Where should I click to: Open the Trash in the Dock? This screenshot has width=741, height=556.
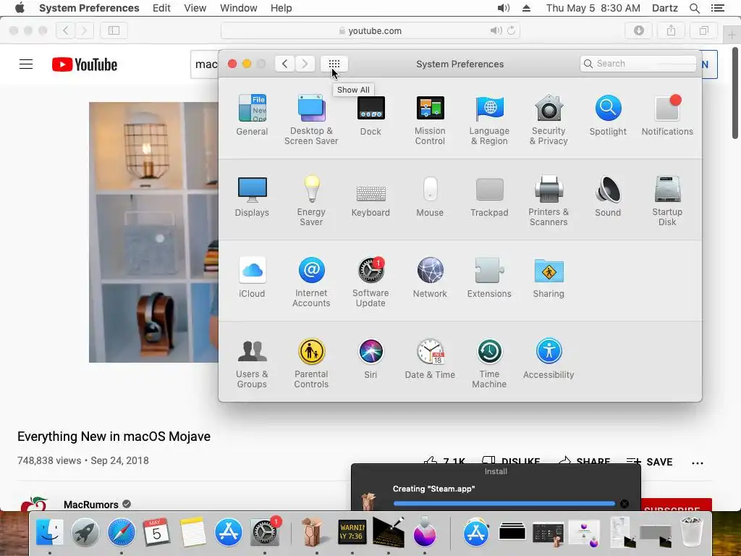[691, 532]
